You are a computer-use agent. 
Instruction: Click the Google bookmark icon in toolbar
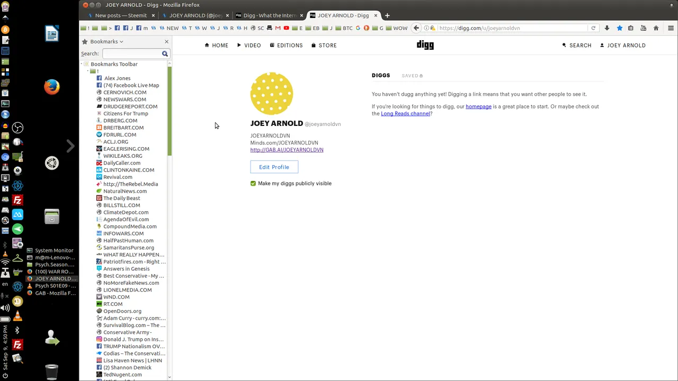pyautogui.click(x=358, y=28)
